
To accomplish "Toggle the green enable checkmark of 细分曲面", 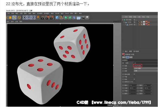I will pyautogui.click(x=137, y=20).
